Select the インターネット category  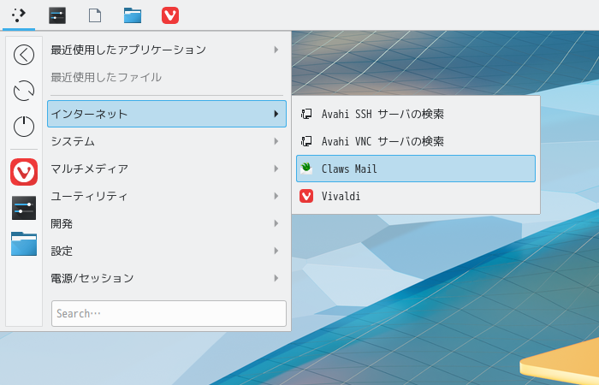coord(167,114)
